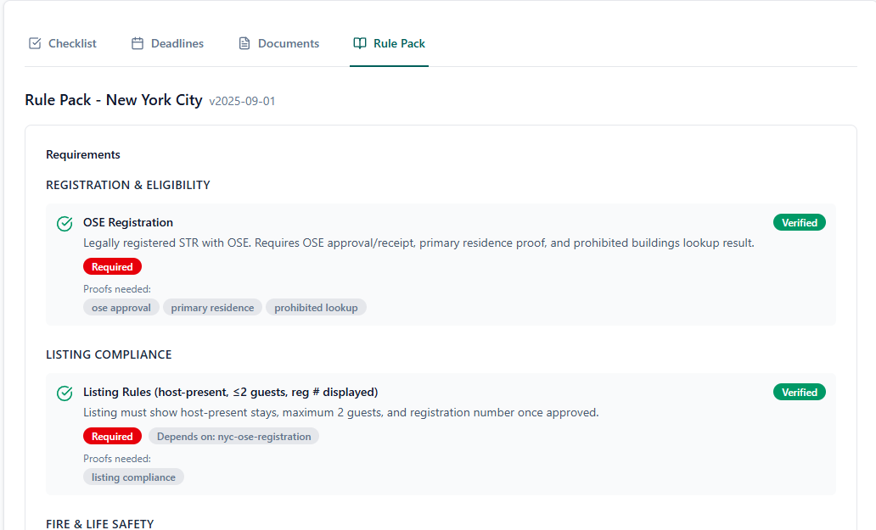
Task: Switch to the Checklist tab
Action: (63, 43)
